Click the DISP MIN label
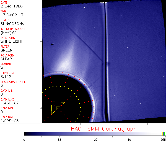Viewport: 166px width, 141px height. pos(7,108)
